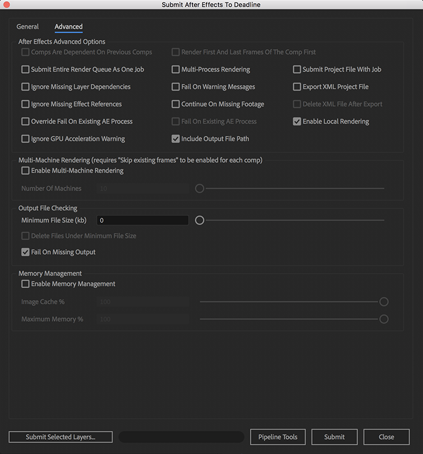
Task: Check Multi-Process Rendering option
Action: tap(176, 69)
